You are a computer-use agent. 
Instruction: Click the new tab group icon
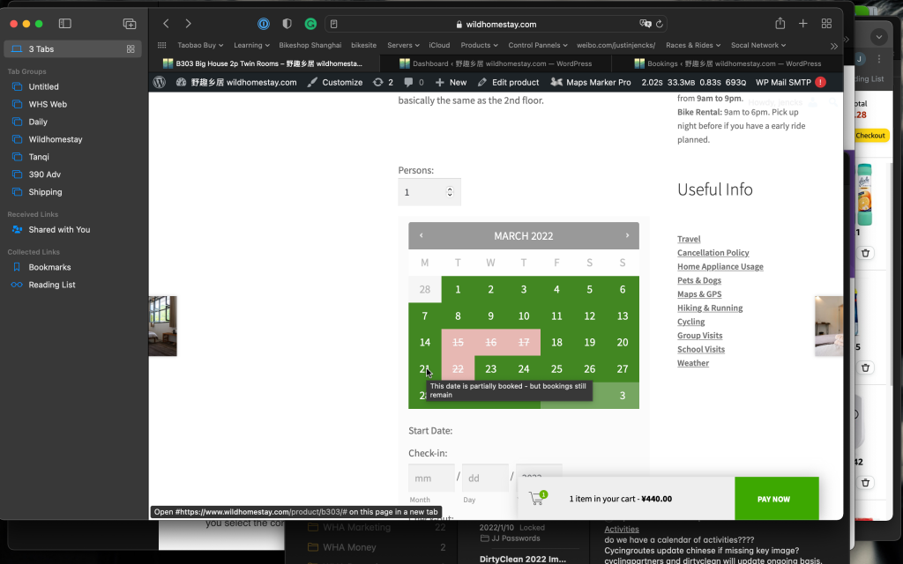(130, 24)
